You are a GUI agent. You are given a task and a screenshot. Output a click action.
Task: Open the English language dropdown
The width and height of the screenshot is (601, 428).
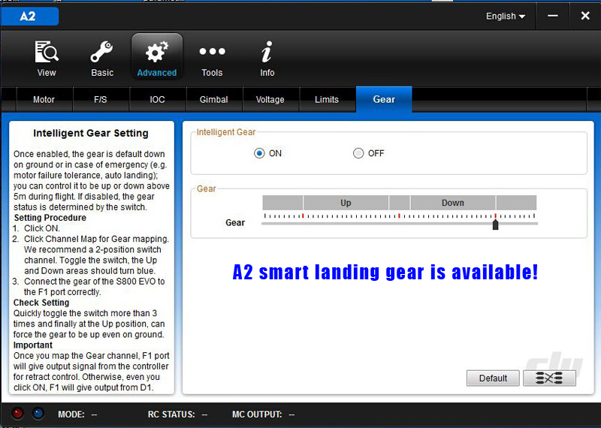tap(505, 16)
